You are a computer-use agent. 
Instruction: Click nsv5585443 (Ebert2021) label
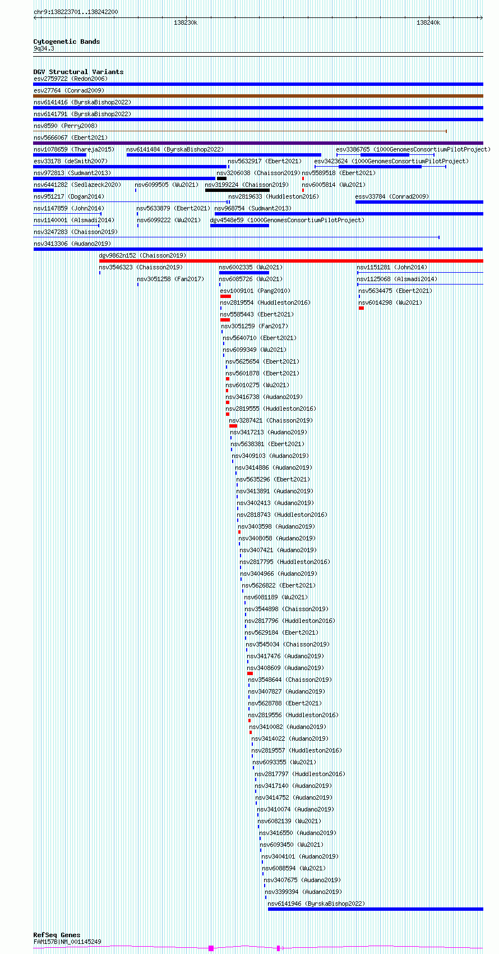(257, 314)
